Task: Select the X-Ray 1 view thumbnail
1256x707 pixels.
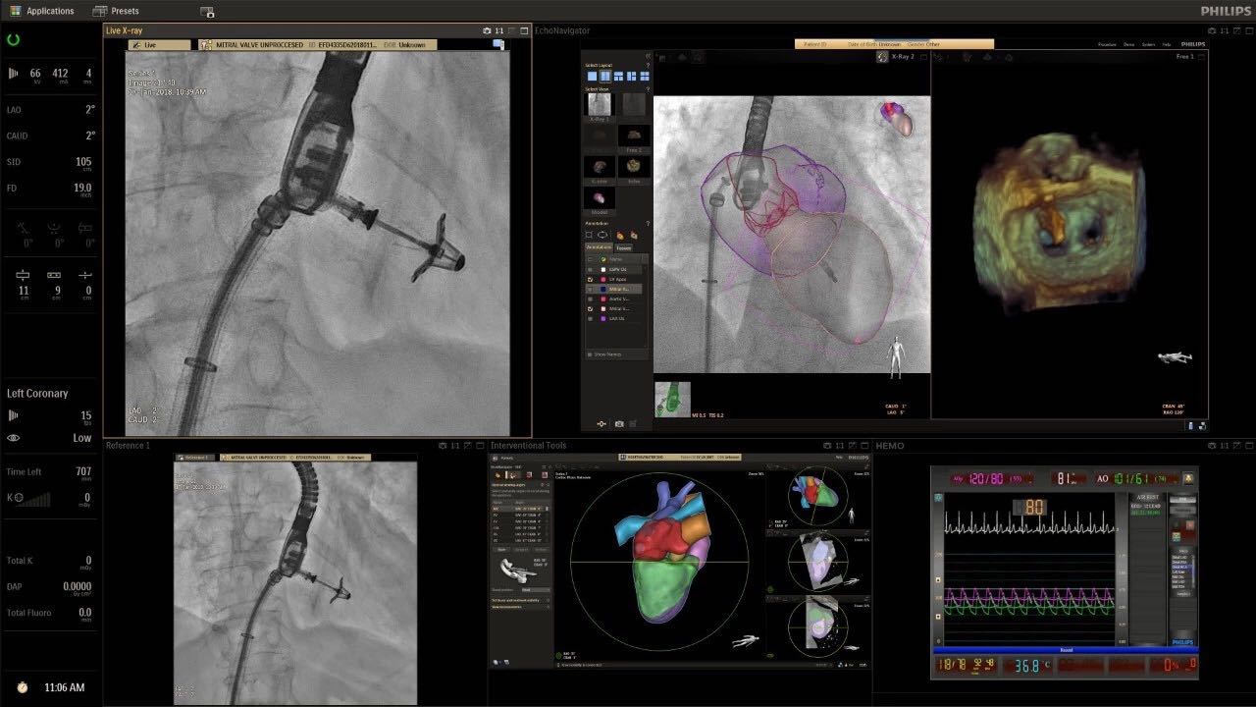Action: click(x=599, y=104)
